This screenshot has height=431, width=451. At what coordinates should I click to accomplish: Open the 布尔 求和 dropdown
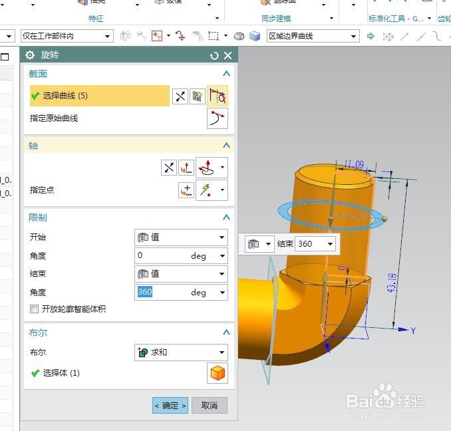(181, 353)
